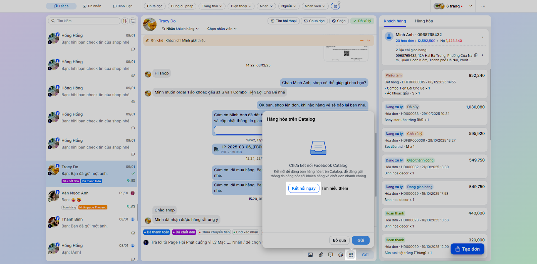Click the paperclip attach file icon
The image size is (537, 264).
pyautogui.click(x=321, y=255)
